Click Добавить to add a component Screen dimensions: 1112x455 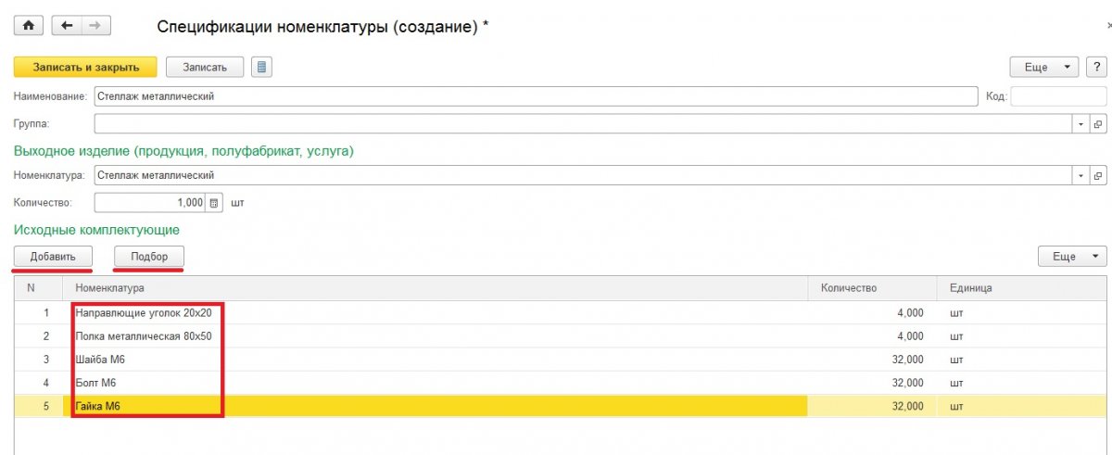pyautogui.click(x=53, y=257)
